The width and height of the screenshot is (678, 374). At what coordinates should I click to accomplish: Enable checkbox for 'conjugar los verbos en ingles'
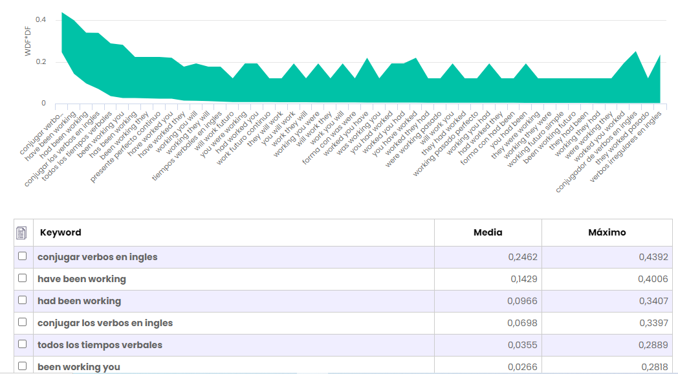click(23, 322)
